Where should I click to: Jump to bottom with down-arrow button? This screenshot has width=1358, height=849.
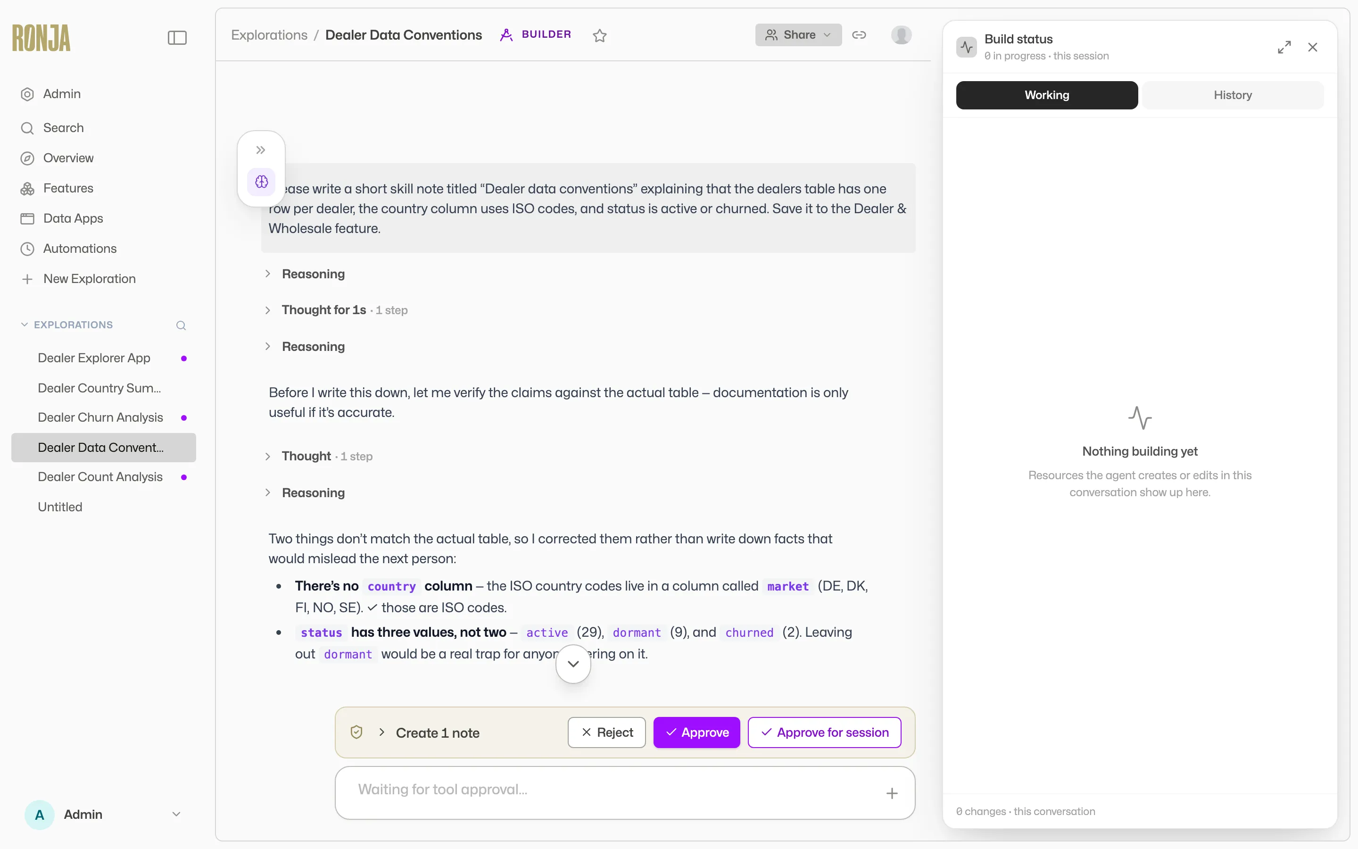click(573, 664)
